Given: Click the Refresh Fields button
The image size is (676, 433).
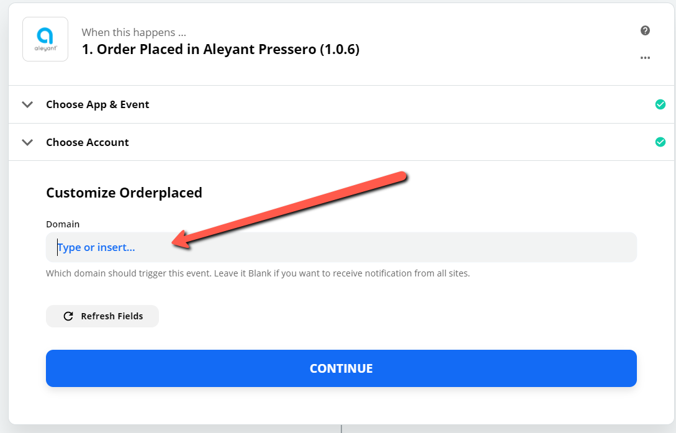Looking at the screenshot, I should [102, 316].
